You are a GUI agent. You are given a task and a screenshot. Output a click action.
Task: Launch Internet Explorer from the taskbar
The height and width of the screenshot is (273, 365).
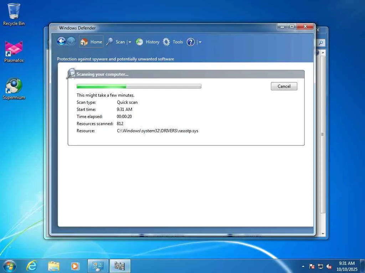click(32, 266)
